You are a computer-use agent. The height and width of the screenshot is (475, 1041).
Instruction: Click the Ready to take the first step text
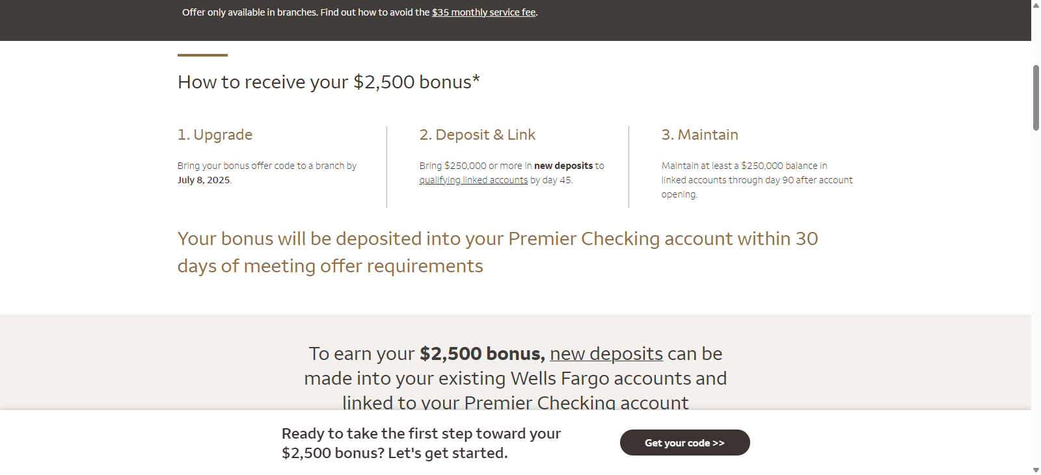pos(420,443)
